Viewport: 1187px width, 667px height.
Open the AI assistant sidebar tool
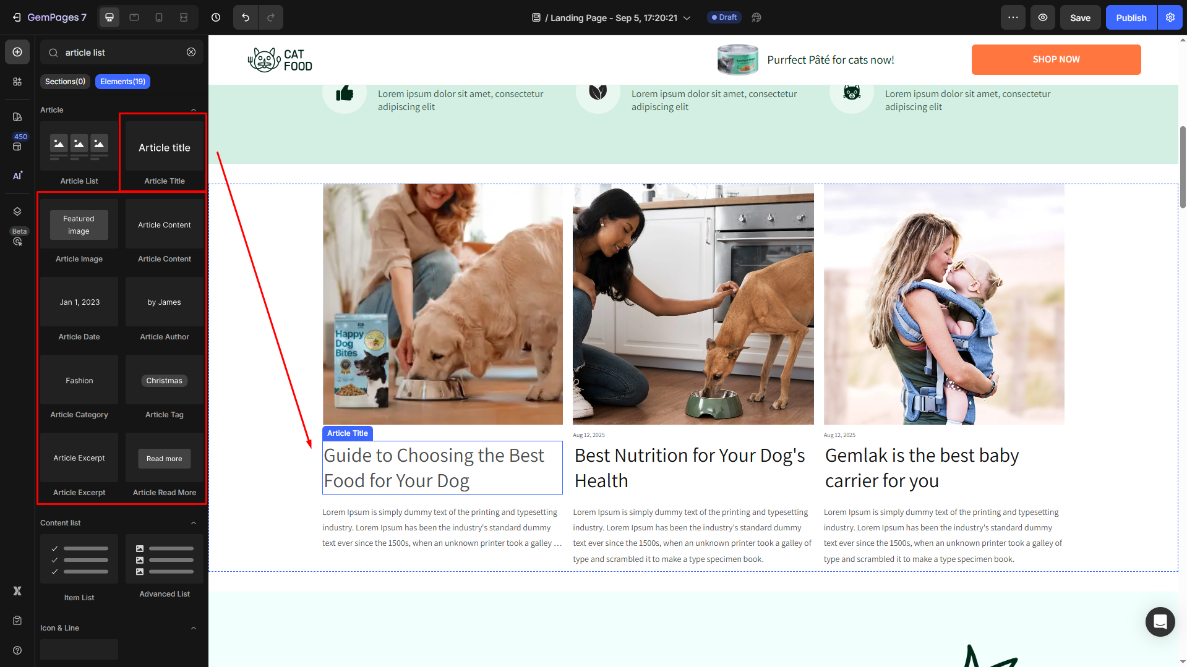pos(17,176)
